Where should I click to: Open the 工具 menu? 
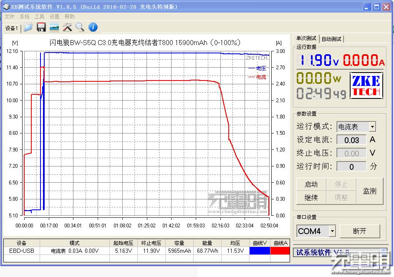point(40,17)
